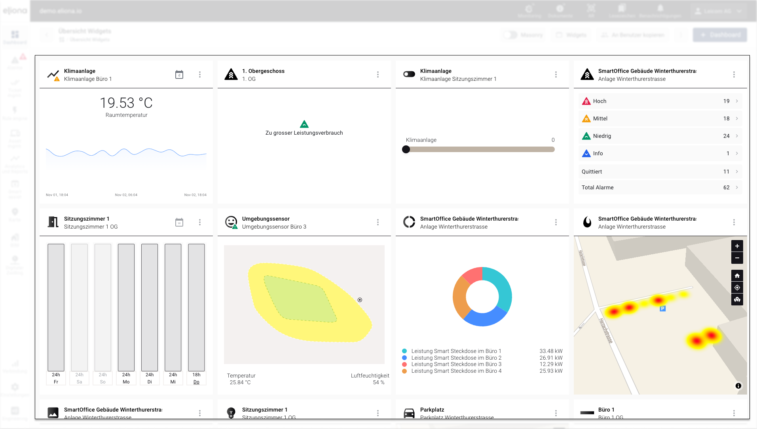Open options menu of Umgebungssensor Büro 3 widget
The width and height of the screenshot is (757, 429).
(x=378, y=222)
